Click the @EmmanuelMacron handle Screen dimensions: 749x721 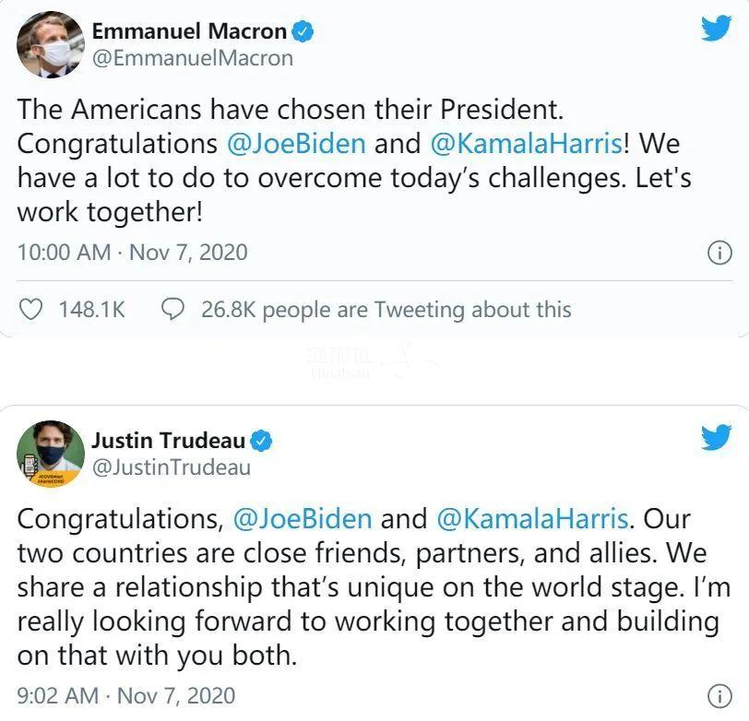(192, 58)
